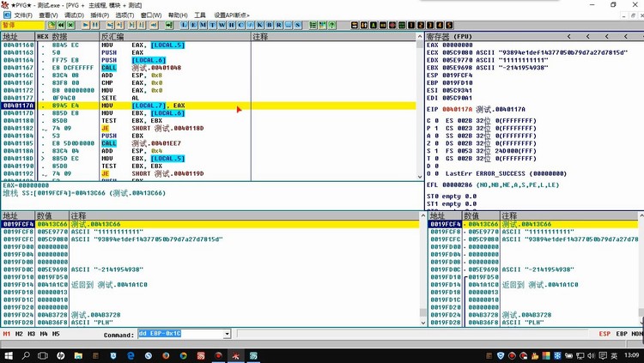Click the Pause execution toolbar icon
Image resolution: width=644 pixels, height=363 pixels.
pos(94,25)
